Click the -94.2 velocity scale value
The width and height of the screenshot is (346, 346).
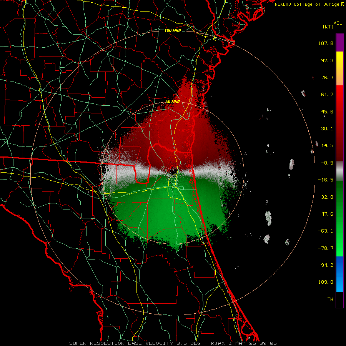click(326, 265)
